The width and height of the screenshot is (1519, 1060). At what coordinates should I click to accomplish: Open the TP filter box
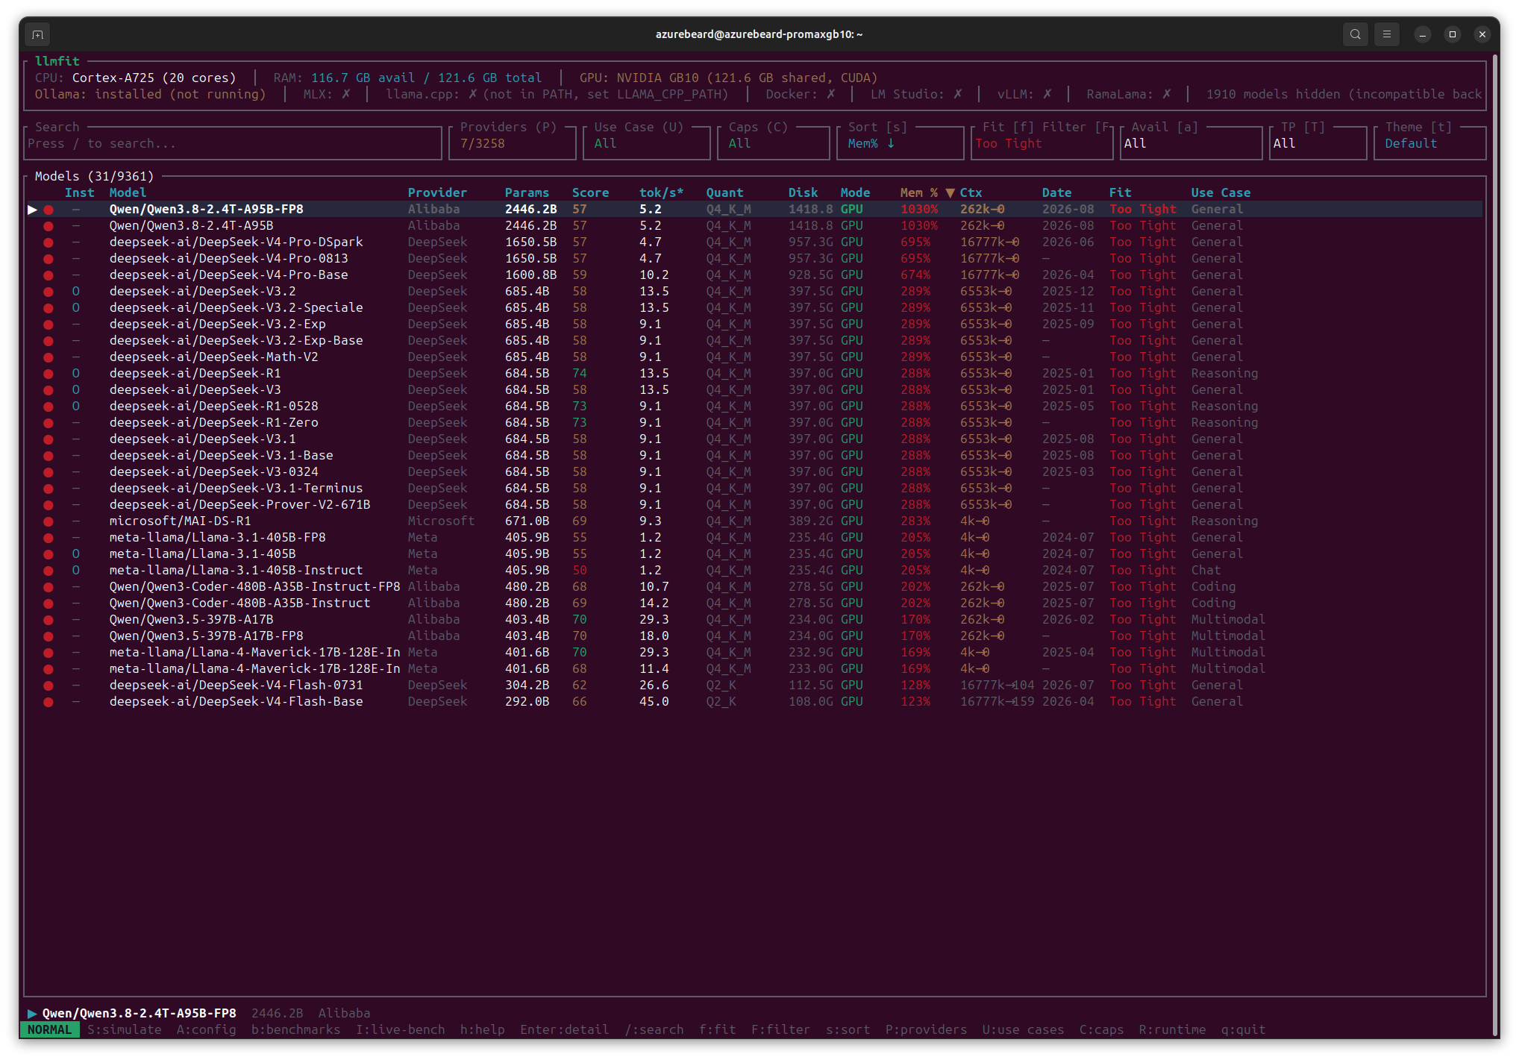point(1318,143)
